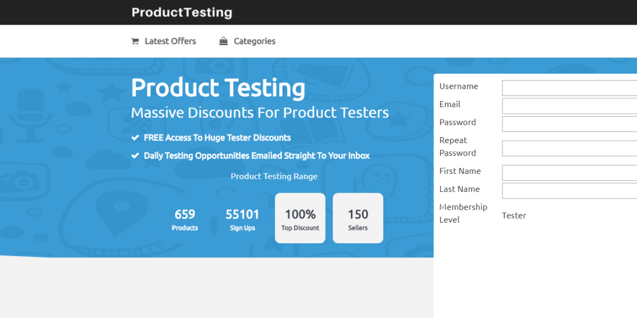Click the Product Testing Range label
637x318 pixels.
(x=274, y=176)
